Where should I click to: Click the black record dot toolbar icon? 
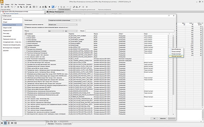point(50,7)
